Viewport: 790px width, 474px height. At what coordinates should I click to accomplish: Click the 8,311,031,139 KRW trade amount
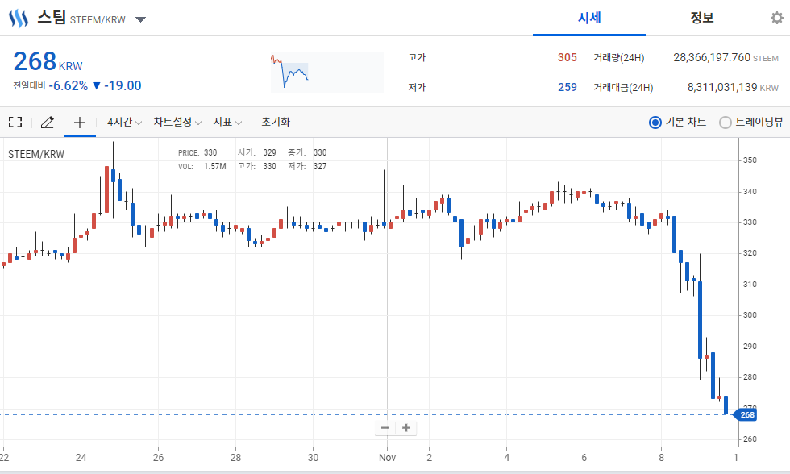(x=733, y=87)
